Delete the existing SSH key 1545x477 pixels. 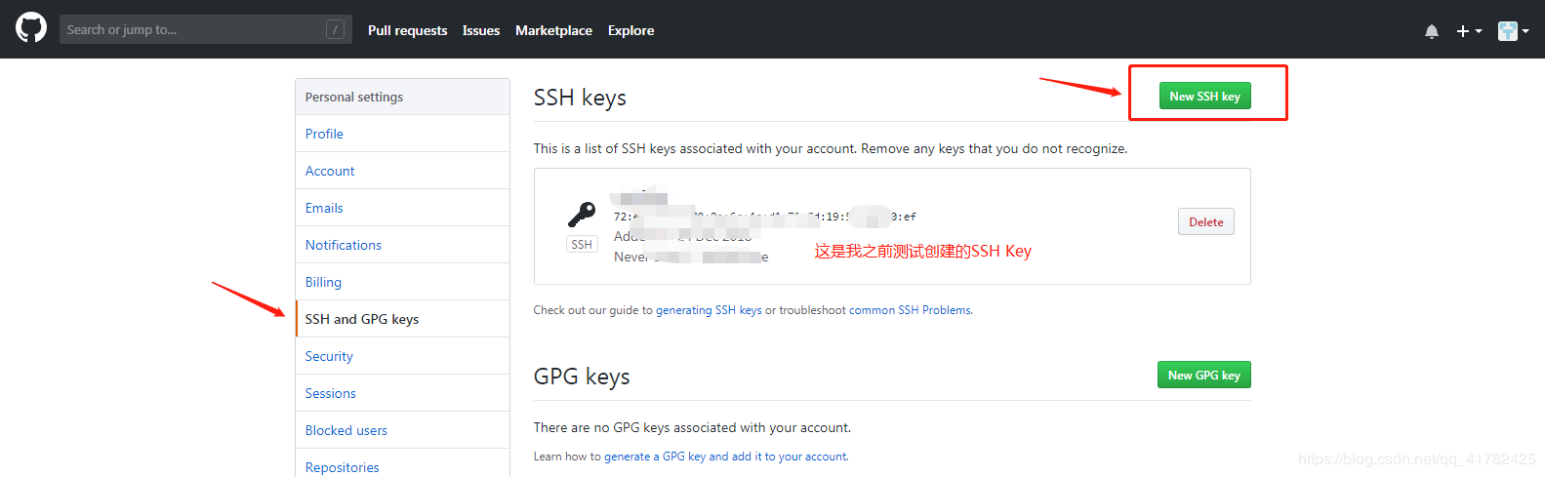[x=1205, y=221]
